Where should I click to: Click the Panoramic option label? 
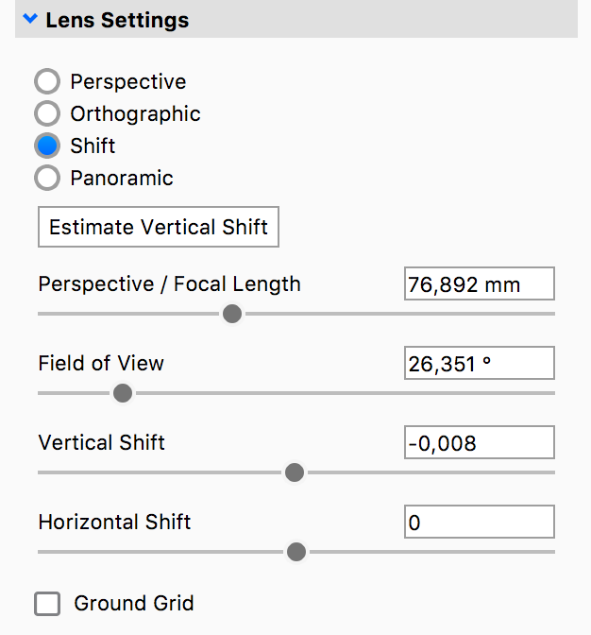click(122, 178)
